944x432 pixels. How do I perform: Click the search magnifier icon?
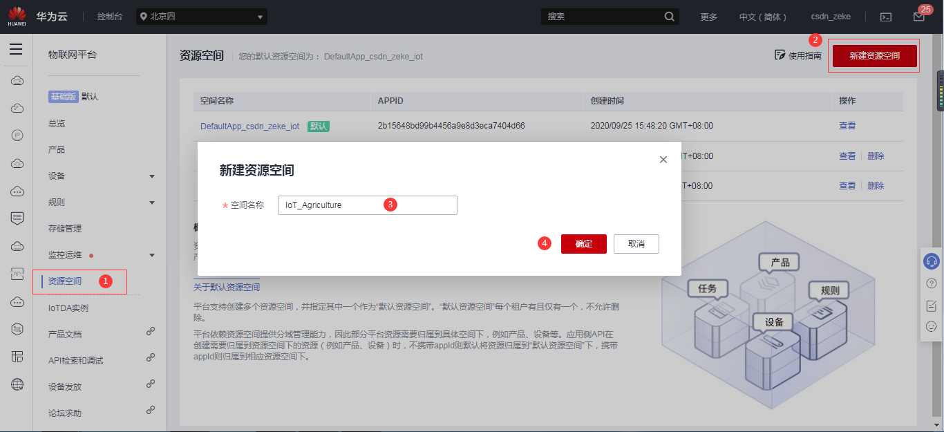point(669,17)
